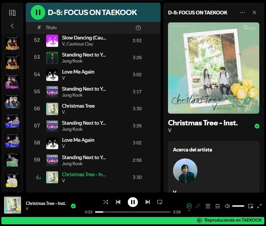Play track 52 Slow Dancing
This screenshot has height=226, width=266.
93,41
